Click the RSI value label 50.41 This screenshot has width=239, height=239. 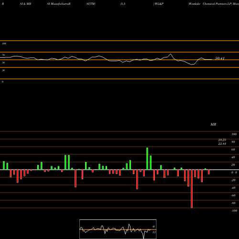click(x=220, y=58)
